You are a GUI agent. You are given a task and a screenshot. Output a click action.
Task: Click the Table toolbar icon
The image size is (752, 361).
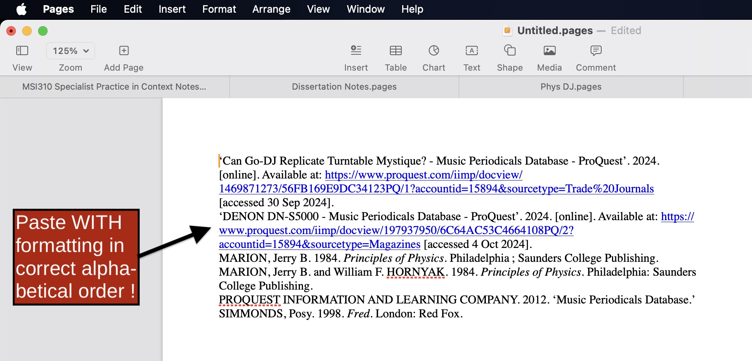[395, 51]
